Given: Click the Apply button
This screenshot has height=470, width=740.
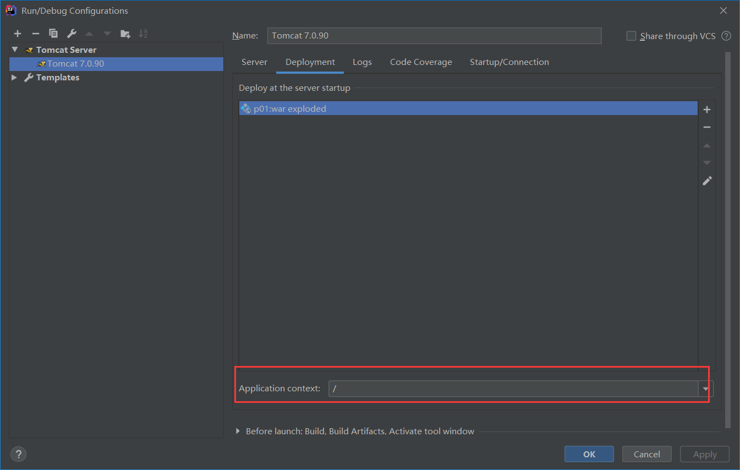Looking at the screenshot, I should point(705,454).
